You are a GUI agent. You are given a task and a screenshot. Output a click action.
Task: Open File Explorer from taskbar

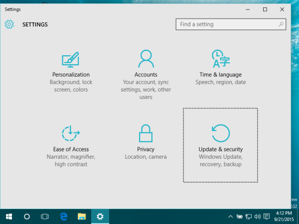(82, 217)
